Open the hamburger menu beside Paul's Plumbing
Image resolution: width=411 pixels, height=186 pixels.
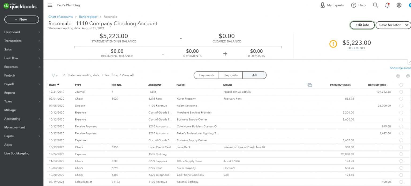point(50,5)
